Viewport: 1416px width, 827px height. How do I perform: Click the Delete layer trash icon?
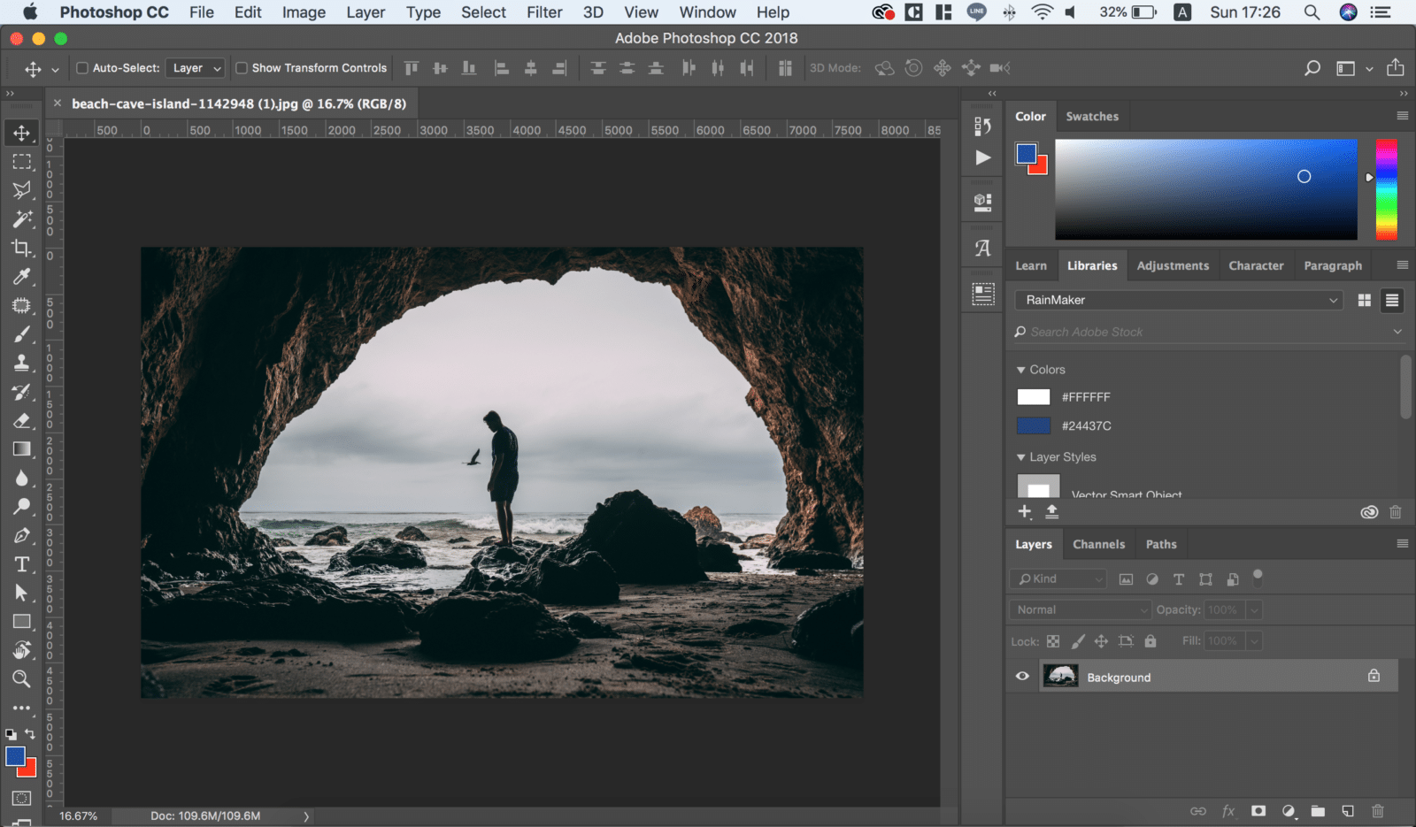coord(1377,811)
